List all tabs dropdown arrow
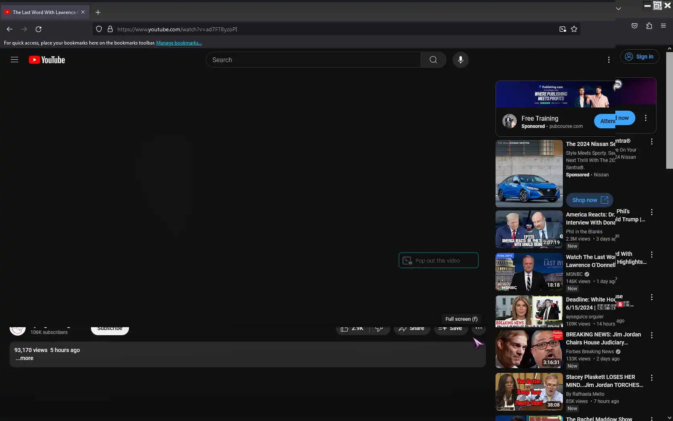 click(619, 8)
